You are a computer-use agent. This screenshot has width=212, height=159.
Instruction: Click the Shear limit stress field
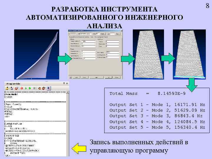pos(112,46)
